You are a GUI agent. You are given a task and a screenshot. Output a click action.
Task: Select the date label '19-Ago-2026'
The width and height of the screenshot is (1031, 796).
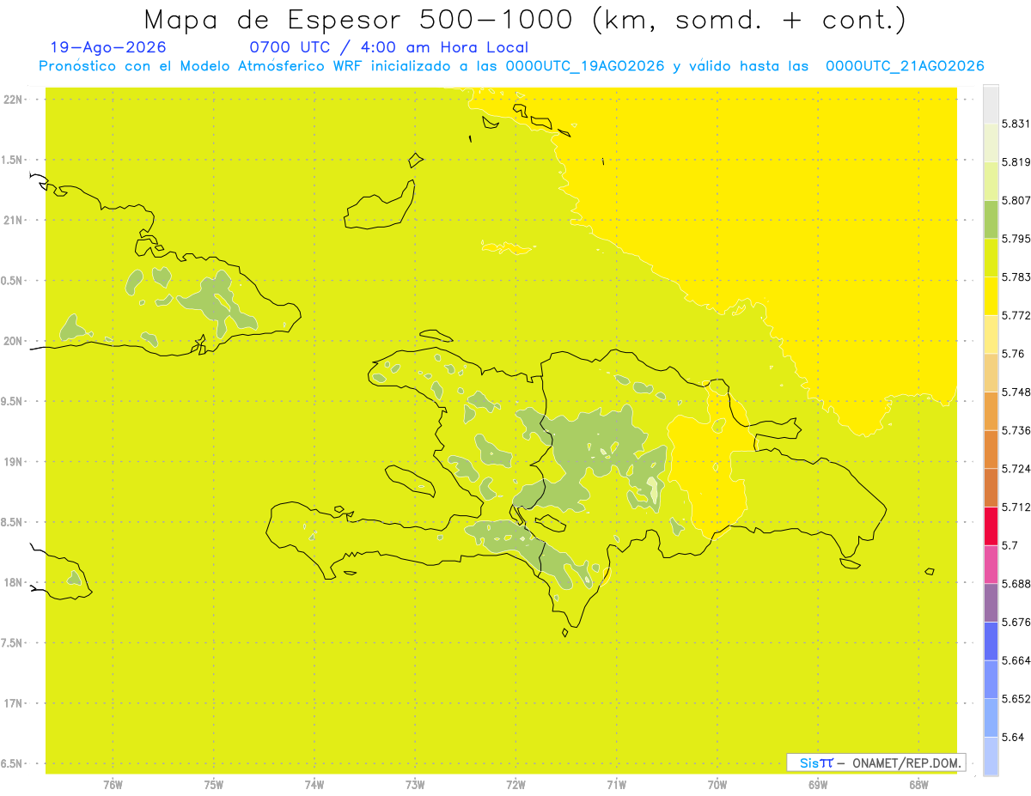tap(108, 47)
